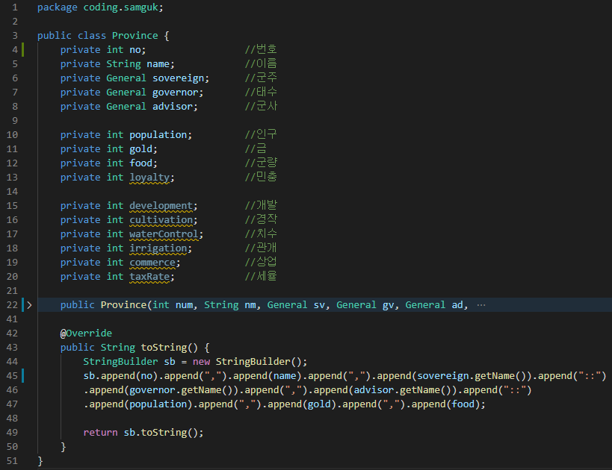Click the underlined 'cultivation' variable
Image resolution: width=612 pixels, height=470 pixels.
[161, 220]
